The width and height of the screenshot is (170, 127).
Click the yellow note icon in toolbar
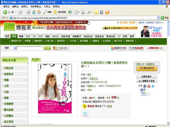click(97, 12)
